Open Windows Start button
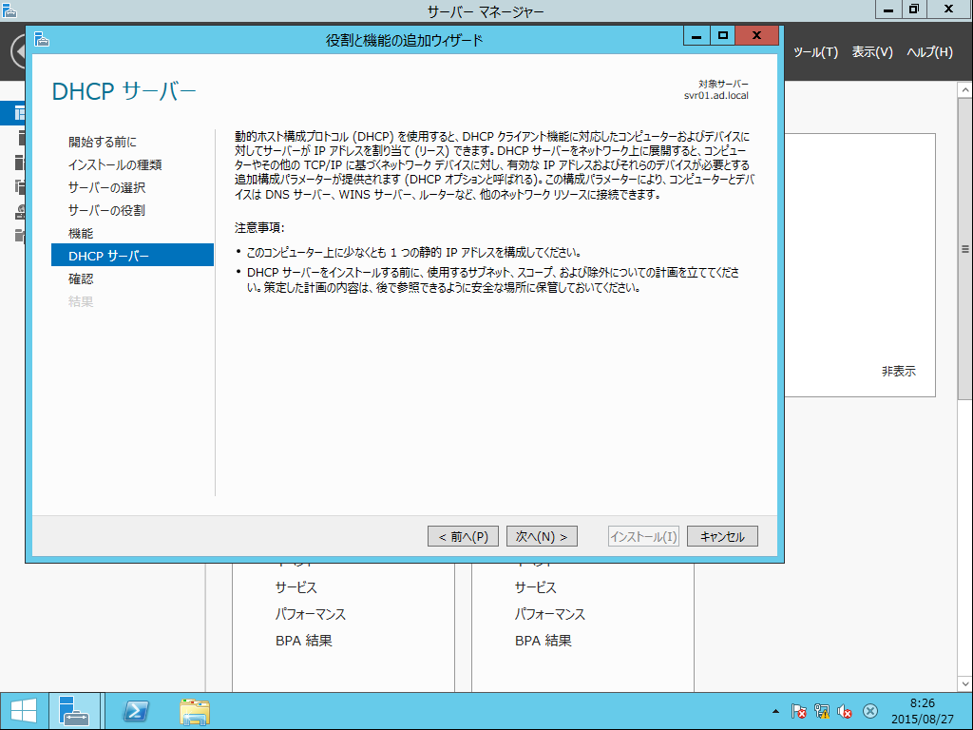The image size is (973, 730). pyautogui.click(x=23, y=711)
